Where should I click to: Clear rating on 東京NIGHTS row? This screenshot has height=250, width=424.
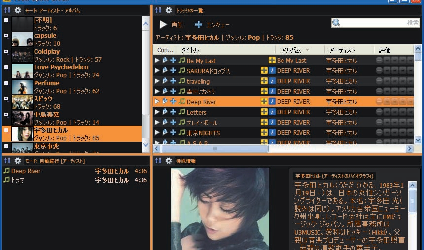(379, 132)
